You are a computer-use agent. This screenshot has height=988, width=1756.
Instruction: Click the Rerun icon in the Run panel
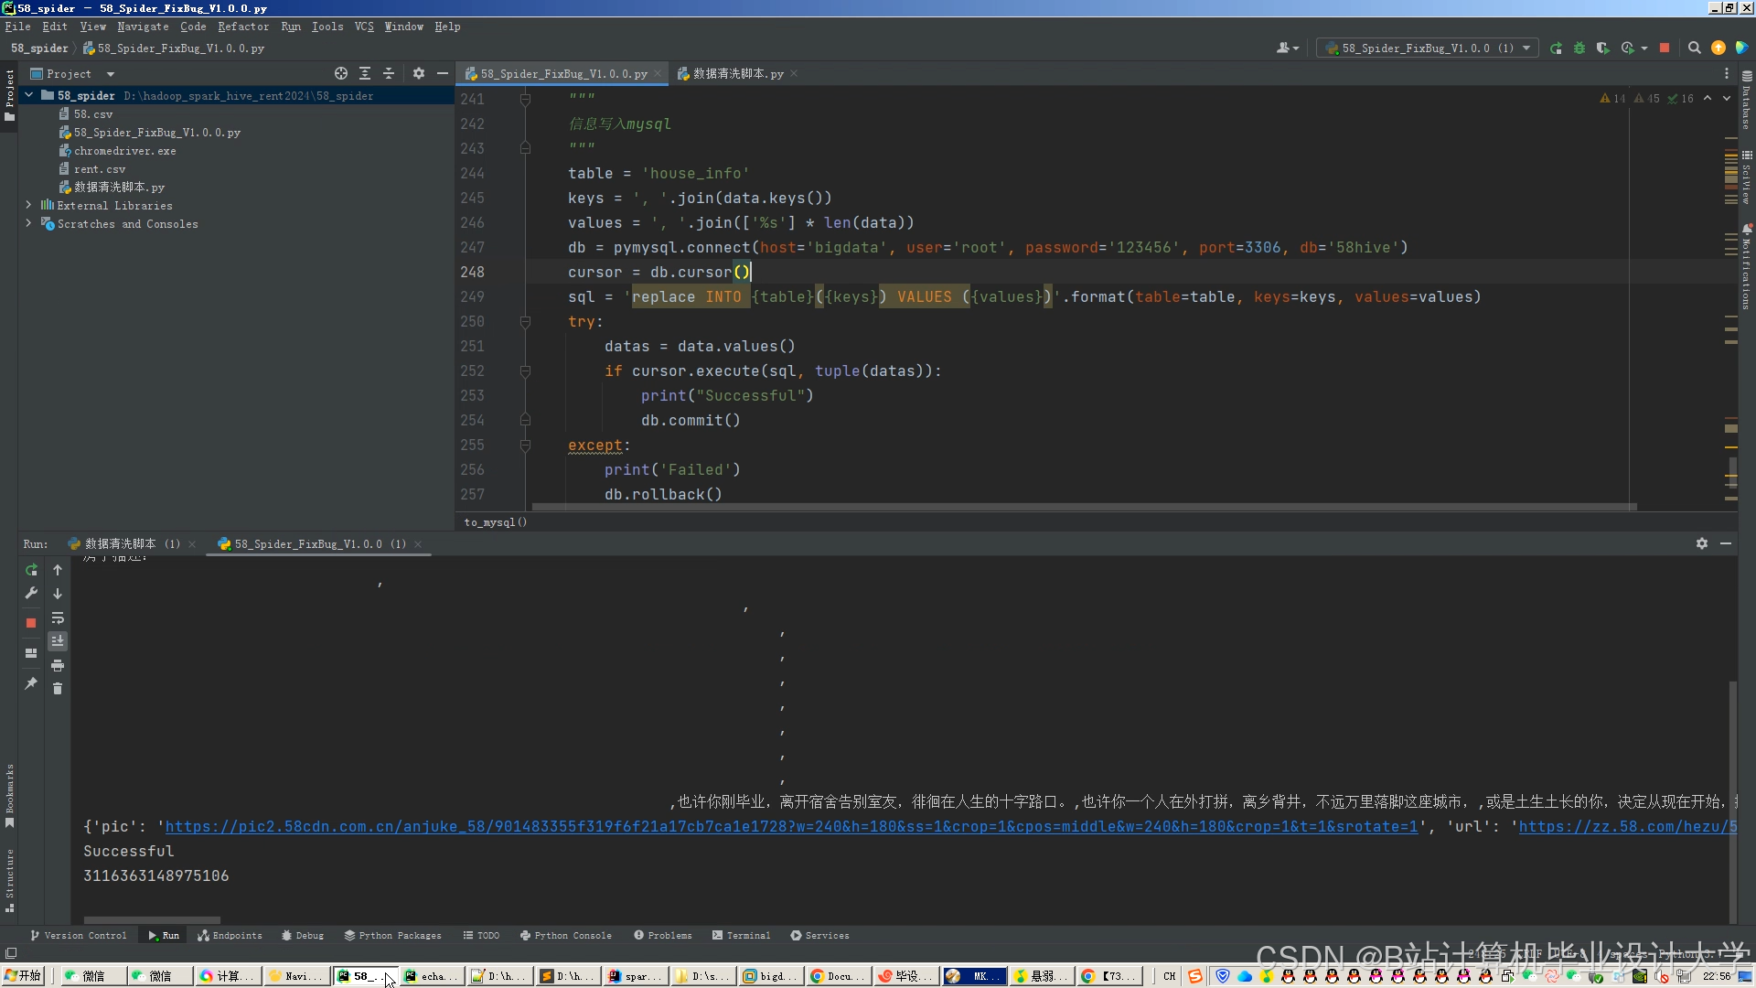[x=31, y=570]
